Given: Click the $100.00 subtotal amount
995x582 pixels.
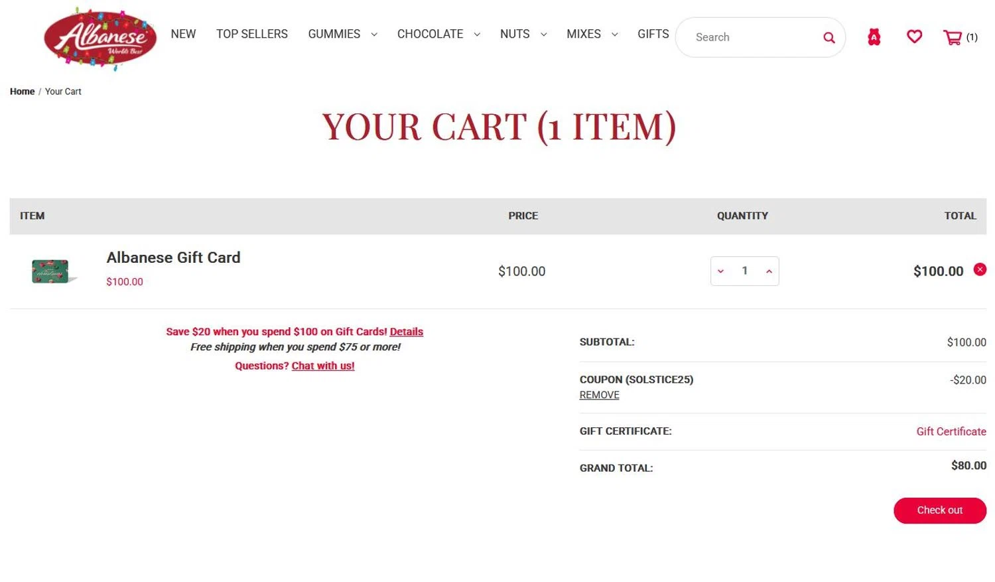Looking at the screenshot, I should (x=966, y=342).
